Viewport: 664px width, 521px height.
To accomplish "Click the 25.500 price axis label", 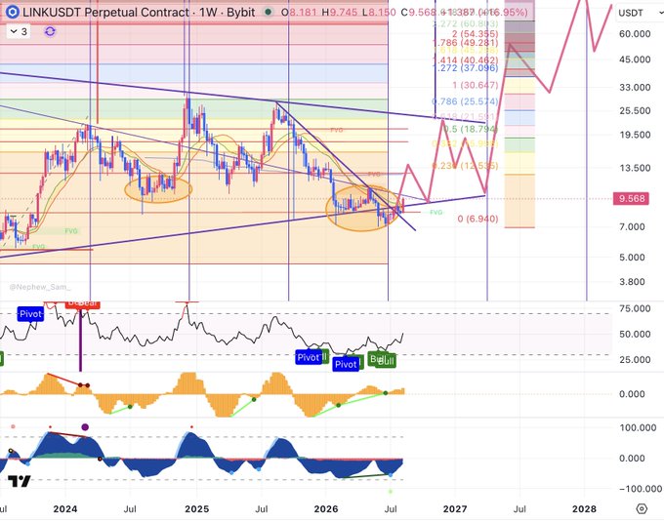I will 635,111.
